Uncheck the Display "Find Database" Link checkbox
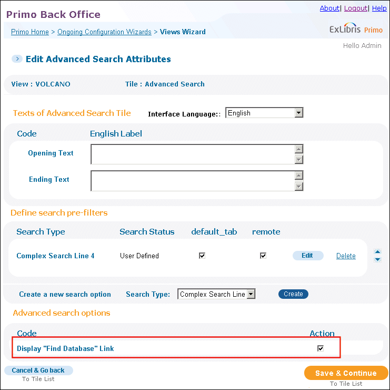 click(x=321, y=348)
